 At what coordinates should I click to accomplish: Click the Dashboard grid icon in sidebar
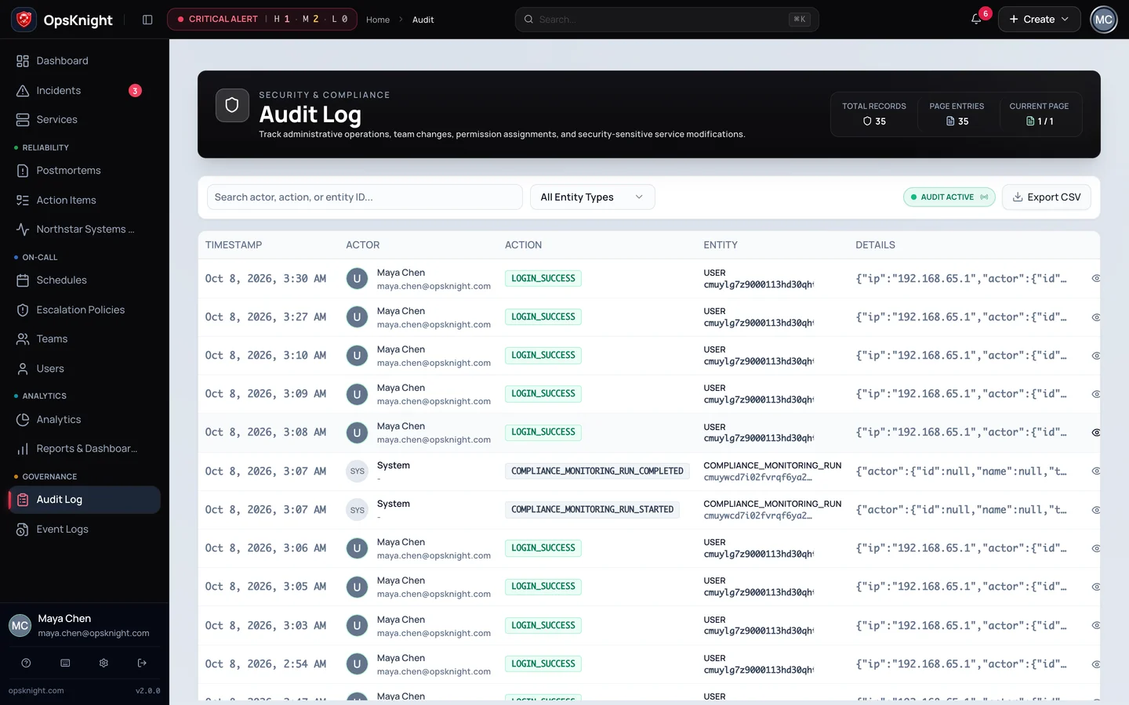point(23,61)
